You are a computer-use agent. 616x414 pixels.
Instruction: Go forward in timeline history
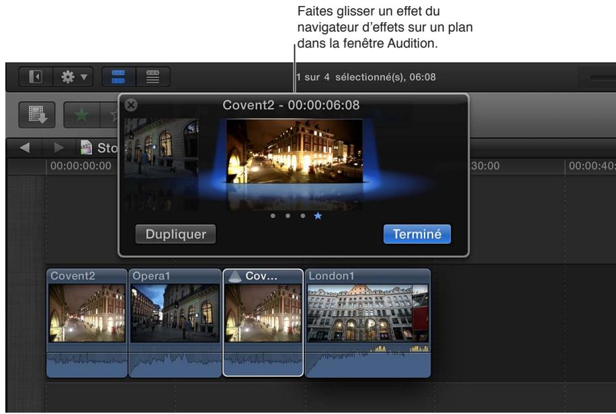tap(58, 148)
